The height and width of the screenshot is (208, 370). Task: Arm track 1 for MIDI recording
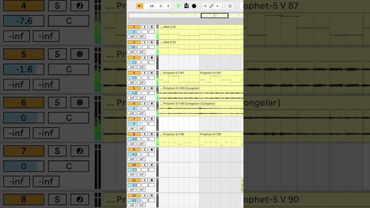[x=152, y=27]
